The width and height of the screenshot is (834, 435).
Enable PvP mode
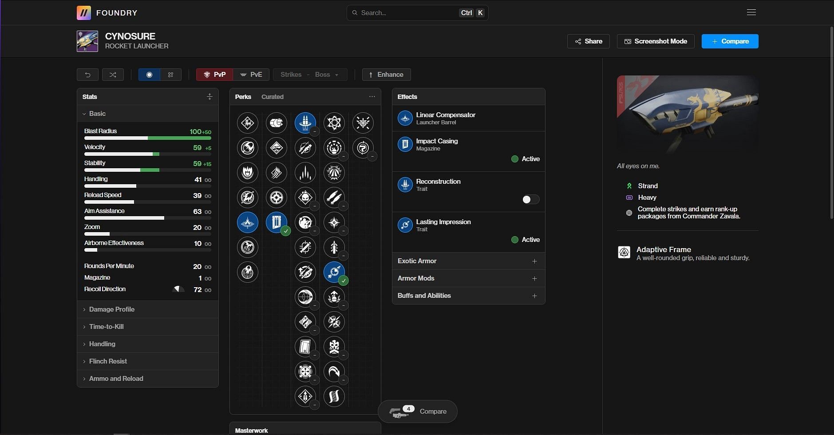point(215,75)
